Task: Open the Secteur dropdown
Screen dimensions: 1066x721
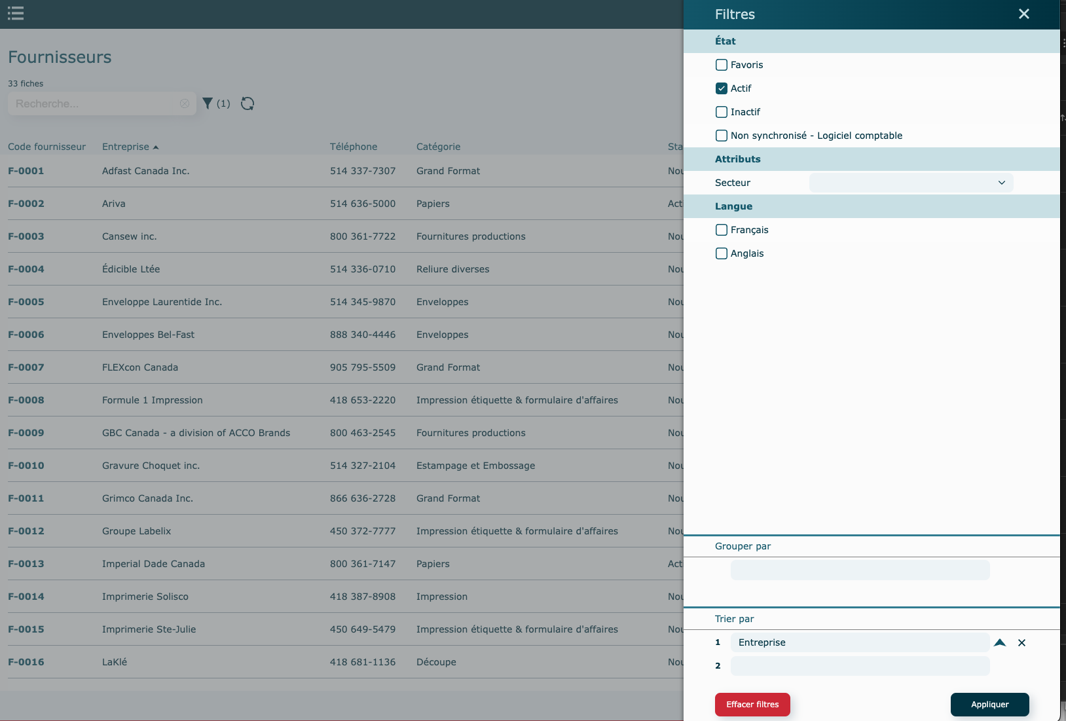Action: tap(911, 183)
